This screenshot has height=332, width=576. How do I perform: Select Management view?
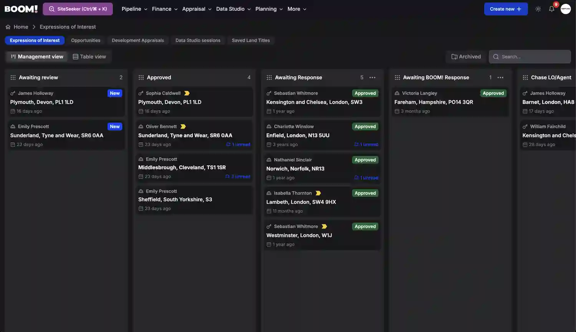pyautogui.click(x=37, y=56)
